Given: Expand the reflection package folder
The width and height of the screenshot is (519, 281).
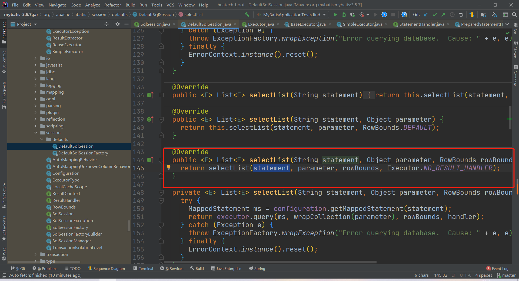Looking at the screenshot, I should [x=35, y=119].
